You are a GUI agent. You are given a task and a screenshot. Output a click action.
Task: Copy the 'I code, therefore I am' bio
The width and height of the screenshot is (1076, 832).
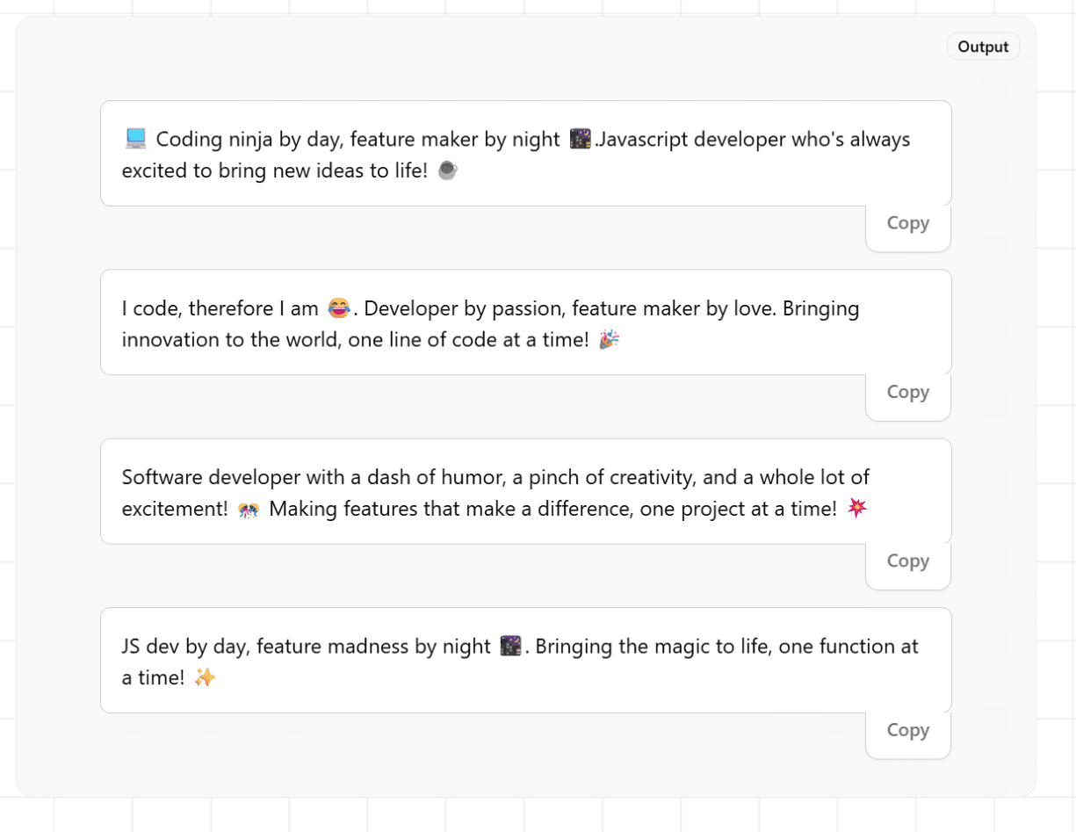click(x=907, y=392)
